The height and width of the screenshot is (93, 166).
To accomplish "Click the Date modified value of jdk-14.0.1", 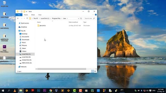I will [x=75, y=26].
